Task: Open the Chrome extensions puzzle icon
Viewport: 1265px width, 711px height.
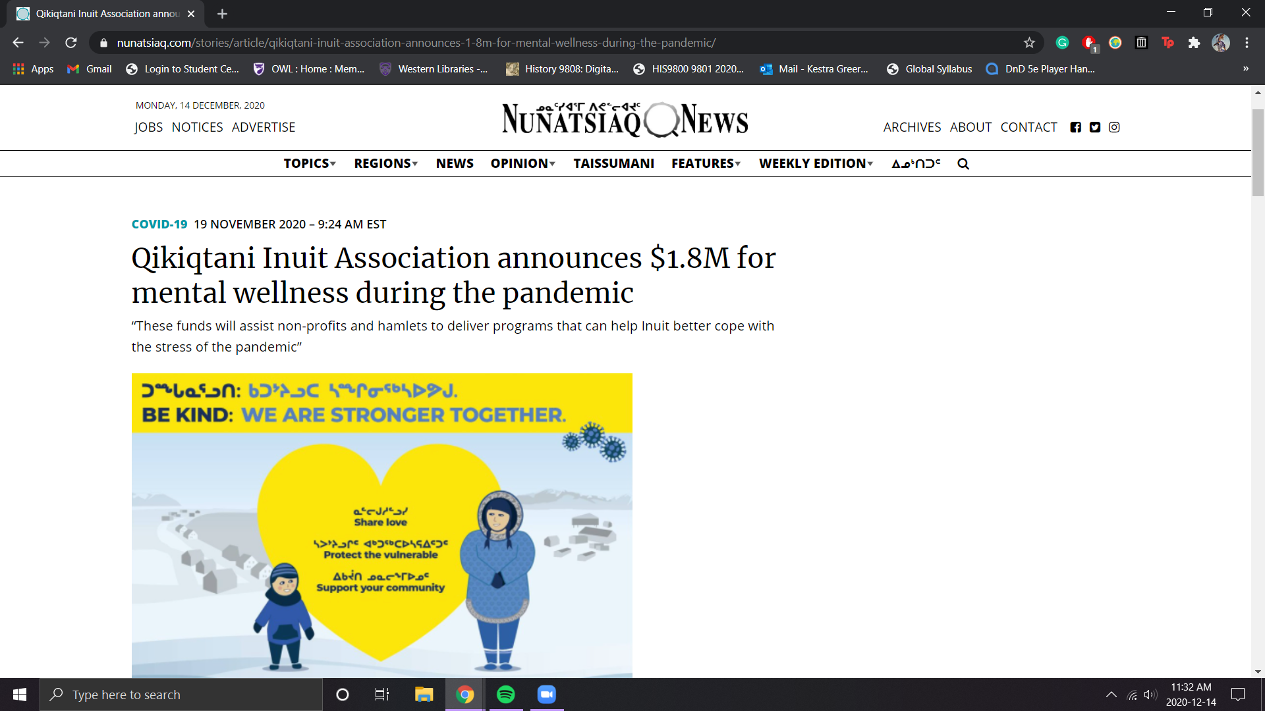Action: (1194, 43)
